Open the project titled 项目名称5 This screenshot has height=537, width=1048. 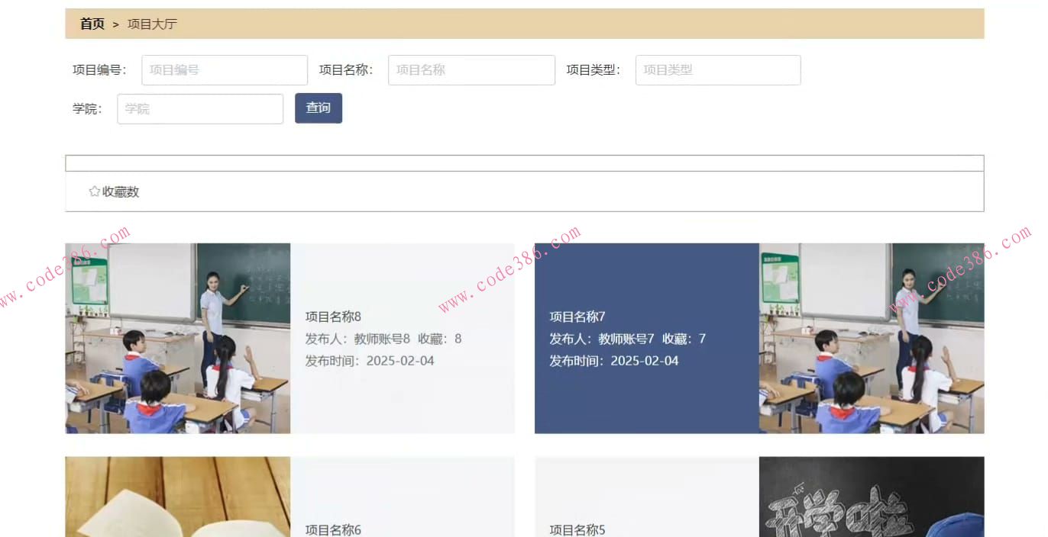coord(575,529)
